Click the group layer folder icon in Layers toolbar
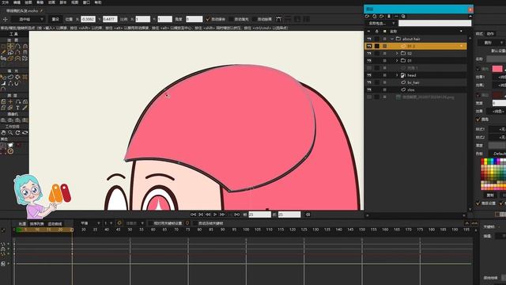This screenshot has height=285, width=506. [382, 16]
